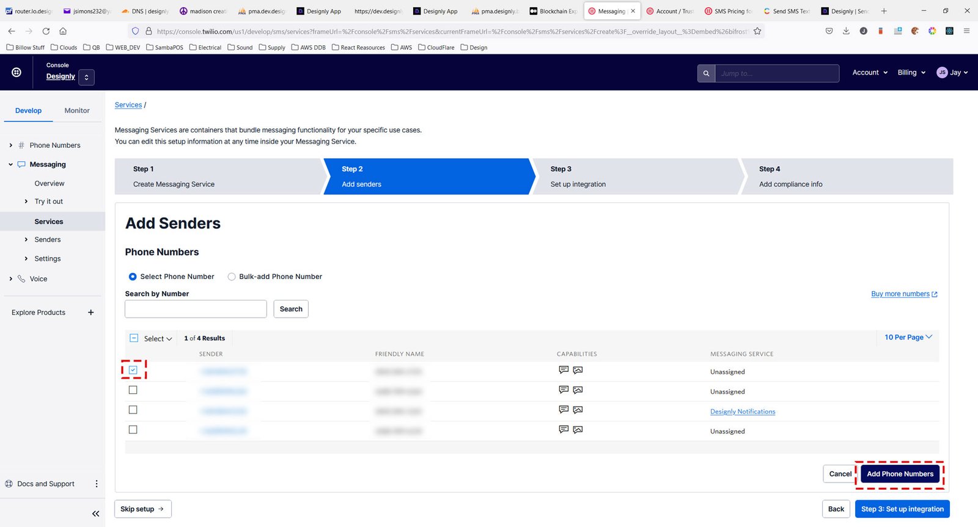Screen dimensions: 978x527
Task: Expand the Phone Numbers sidebar section
Action: [x=11, y=145]
